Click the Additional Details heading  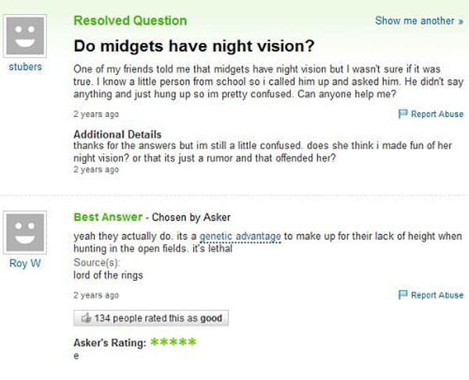(x=116, y=134)
